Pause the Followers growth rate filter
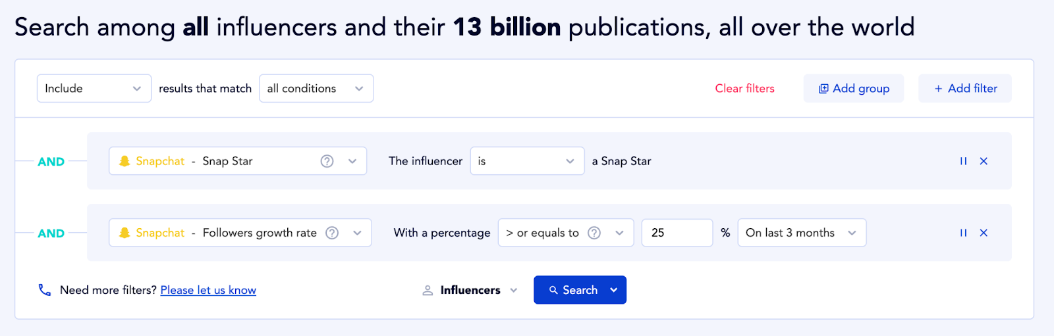 (963, 233)
